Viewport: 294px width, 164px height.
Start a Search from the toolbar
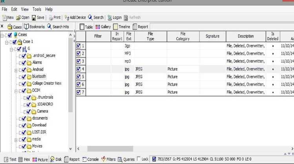90,17
